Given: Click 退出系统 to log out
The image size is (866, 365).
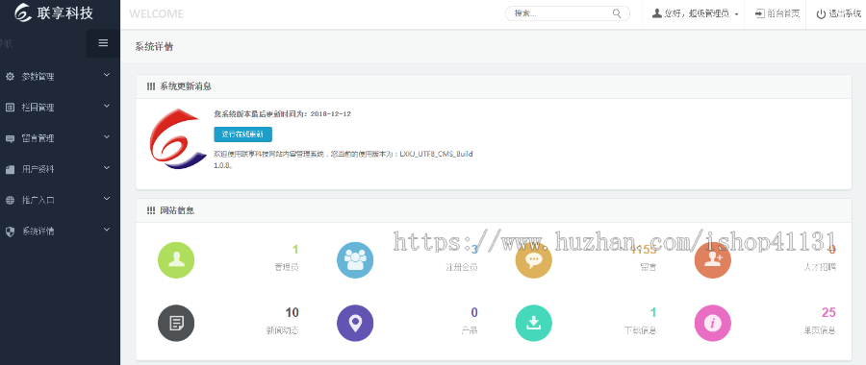Looking at the screenshot, I should point(840,14).
